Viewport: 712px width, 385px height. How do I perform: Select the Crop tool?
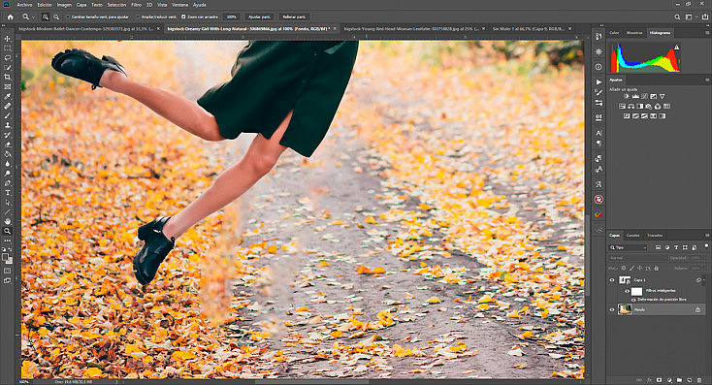point(7,78)
